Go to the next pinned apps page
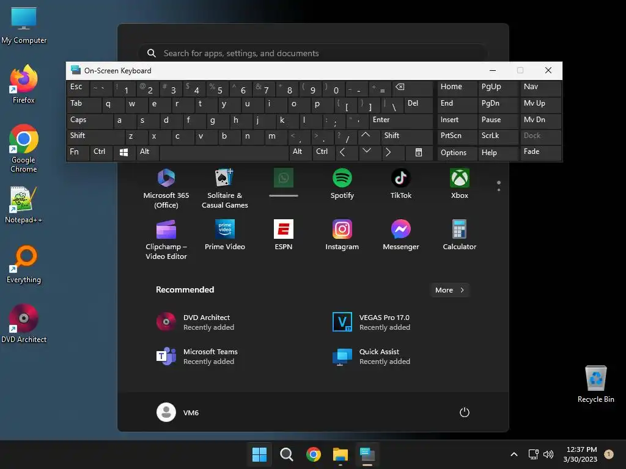The image size is (626, 469). 499,190
